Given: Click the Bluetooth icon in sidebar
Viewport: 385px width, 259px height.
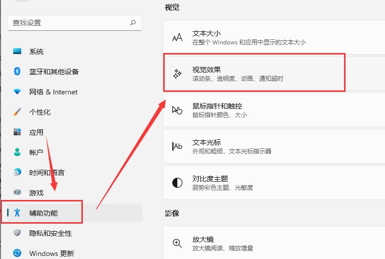Looking at the screenshot, I should tap(17, 71).
